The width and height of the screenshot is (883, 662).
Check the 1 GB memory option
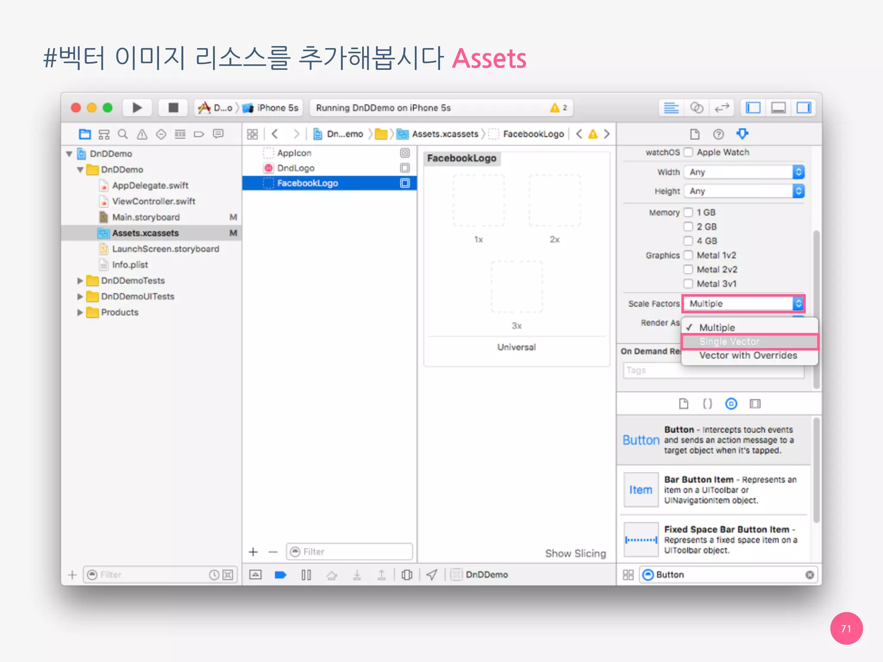pyautogui.click(x=689, y=212)
